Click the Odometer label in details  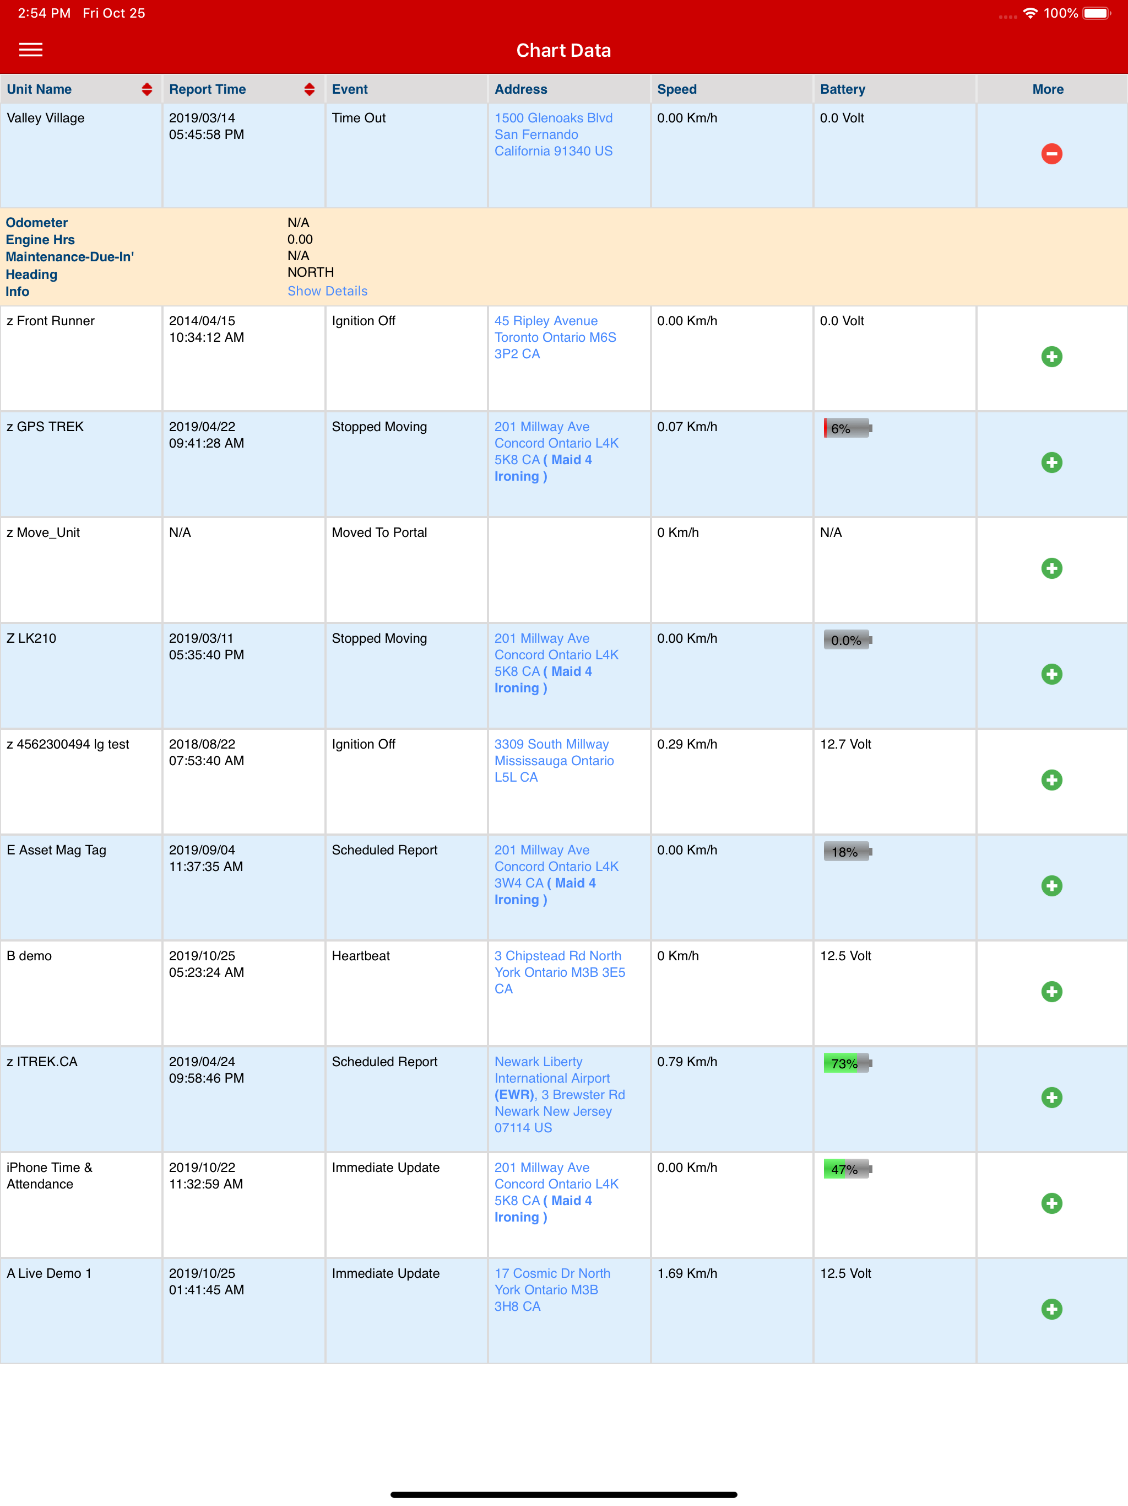(x=37, y=223)
